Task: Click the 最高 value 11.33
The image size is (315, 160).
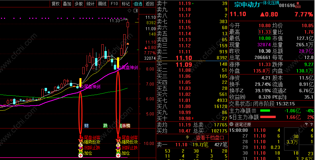Action: tap(265, 32)
